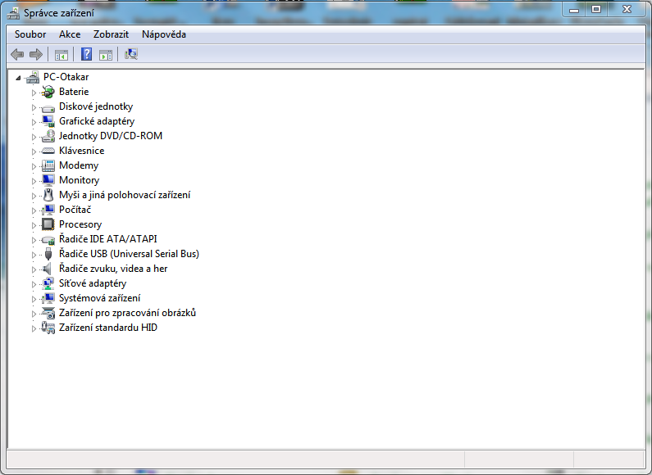Click the Modemy phone icon
Screen dimensions: 652x475
[x=48, y=165]
